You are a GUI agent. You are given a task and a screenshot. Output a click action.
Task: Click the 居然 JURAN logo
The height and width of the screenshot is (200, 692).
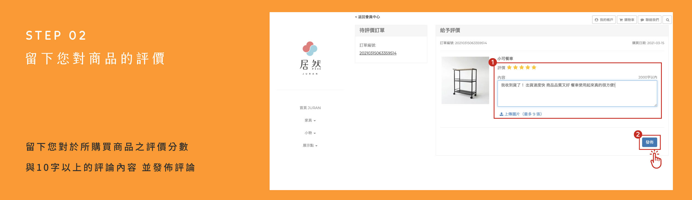pyautogui.click(x=310, y=58)
